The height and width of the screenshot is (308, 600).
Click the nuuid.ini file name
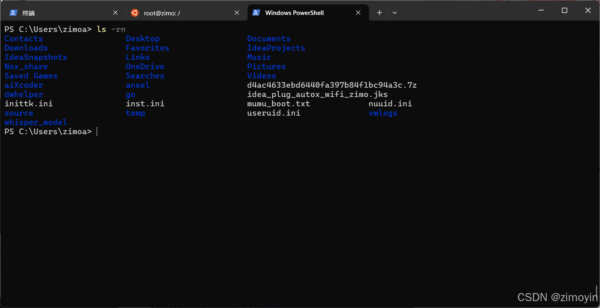(390, 104)
